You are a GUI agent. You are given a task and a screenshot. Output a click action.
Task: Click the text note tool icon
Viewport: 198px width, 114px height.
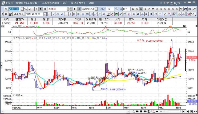[x=151, y=14]
